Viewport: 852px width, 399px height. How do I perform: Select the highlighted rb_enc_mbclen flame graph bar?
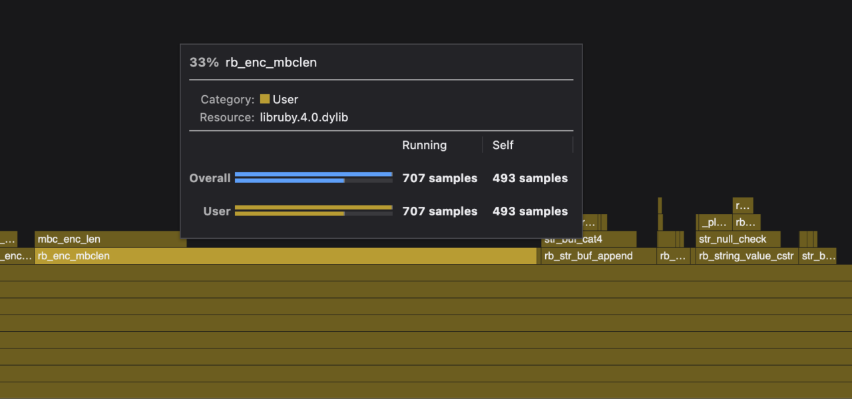click(x=285, y=256)
